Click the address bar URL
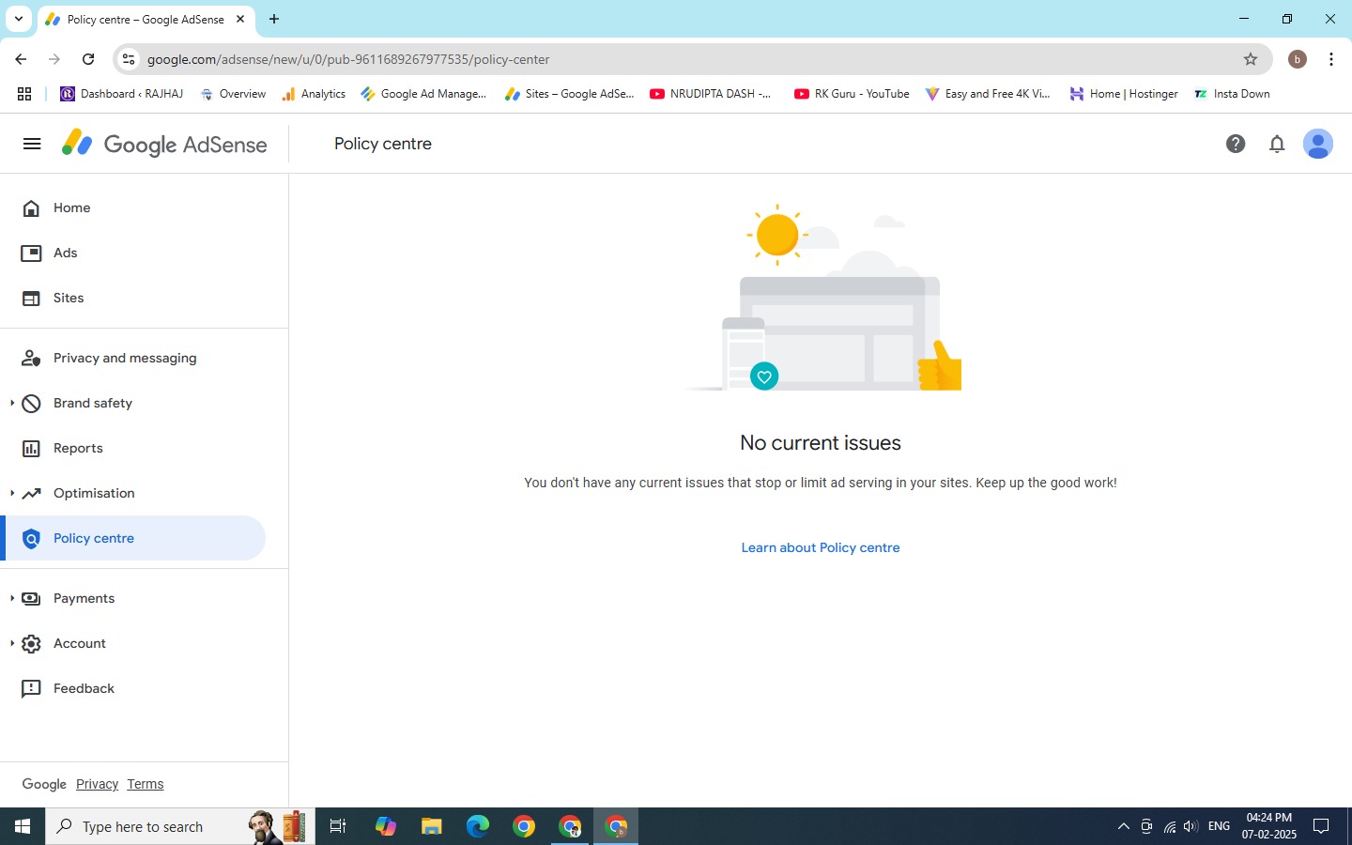Image resolution: width=1352 pixels, height=845 pixels. pos(348,59)
